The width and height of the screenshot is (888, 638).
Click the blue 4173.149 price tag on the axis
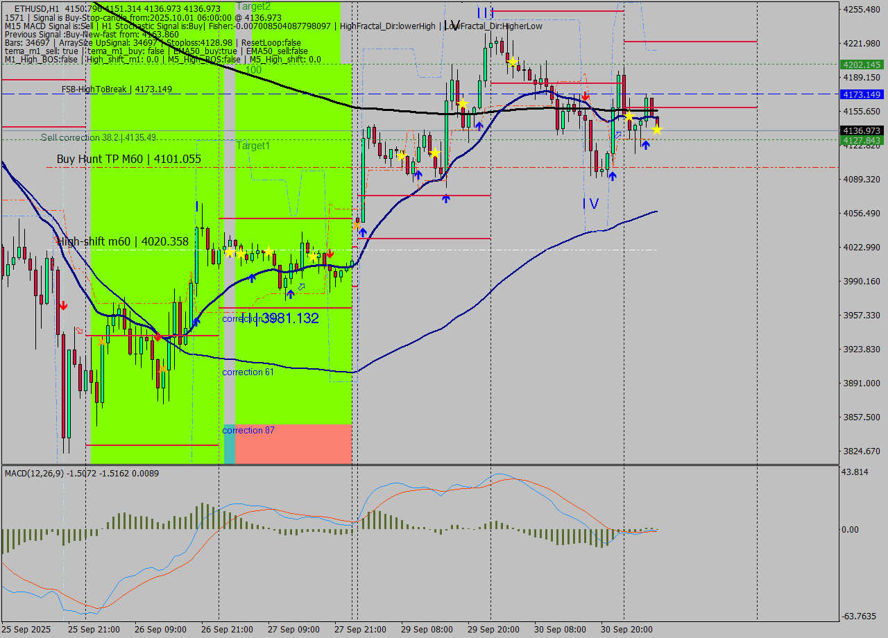pyautogui.click(x=861, y=94)
